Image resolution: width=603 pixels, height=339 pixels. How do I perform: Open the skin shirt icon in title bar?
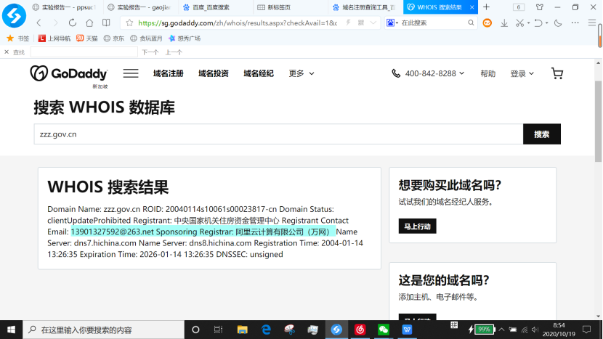tap(540, 7)
